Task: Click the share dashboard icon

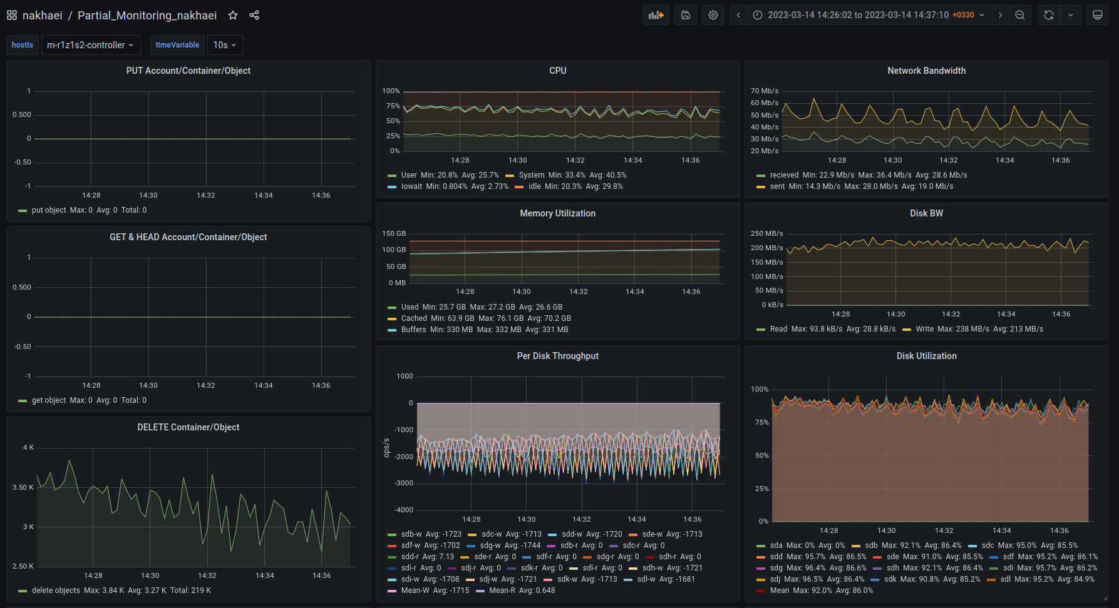Action: click(254, 15)
